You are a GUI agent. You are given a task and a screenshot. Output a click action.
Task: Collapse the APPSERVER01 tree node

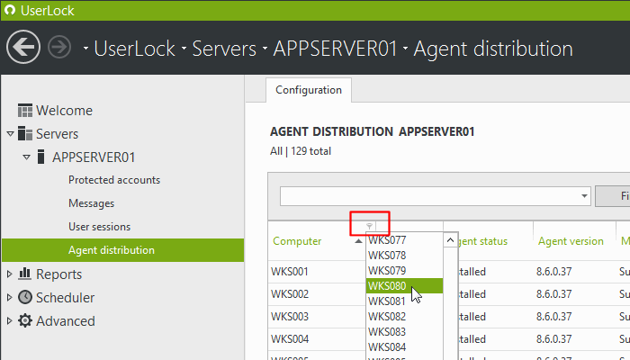click(26, 157)
